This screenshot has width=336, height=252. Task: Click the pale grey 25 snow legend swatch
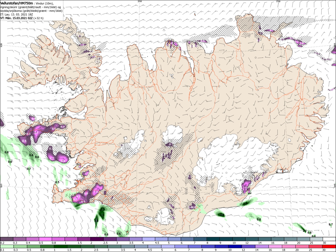click(316, 239)
